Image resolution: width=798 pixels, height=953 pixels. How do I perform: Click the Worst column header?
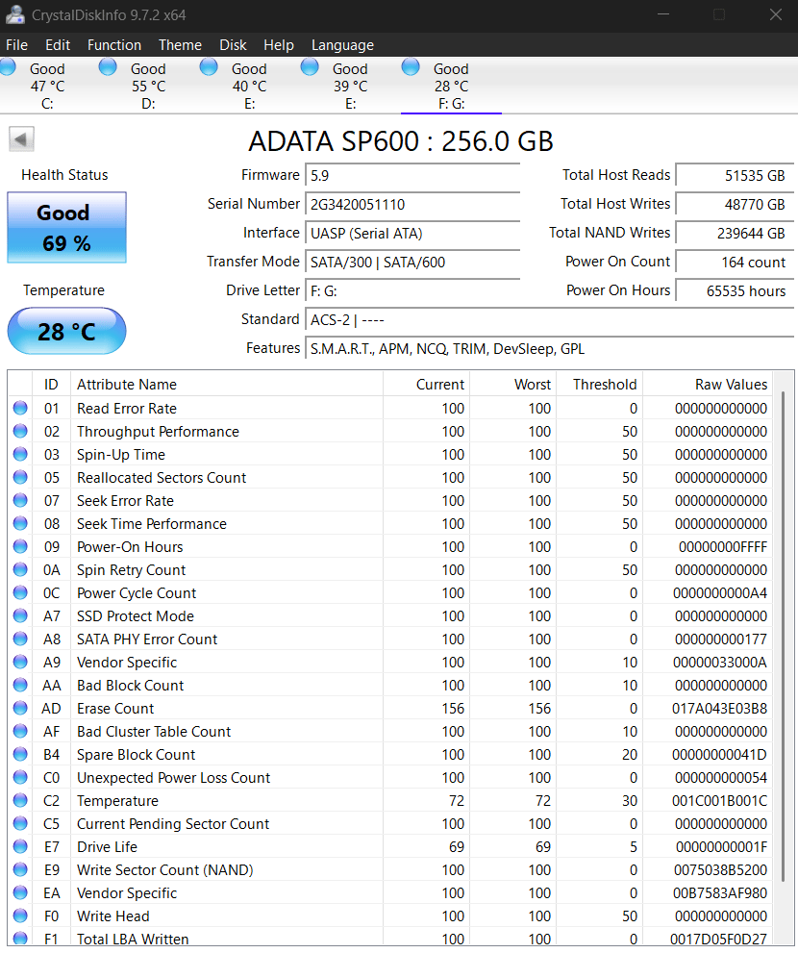(x=513, y=384)
